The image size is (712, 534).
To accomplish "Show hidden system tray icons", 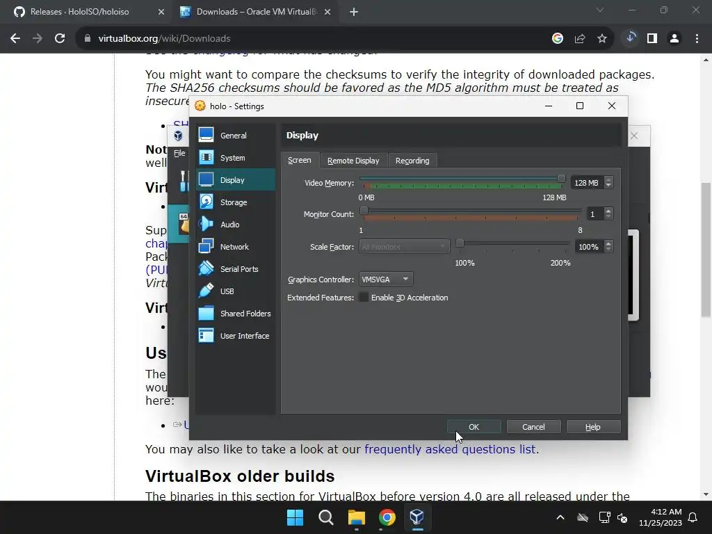I will (560, 517).
